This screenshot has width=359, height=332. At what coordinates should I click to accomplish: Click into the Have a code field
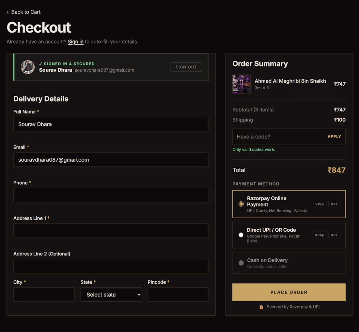pyautogui.click(x=278, y=137)
